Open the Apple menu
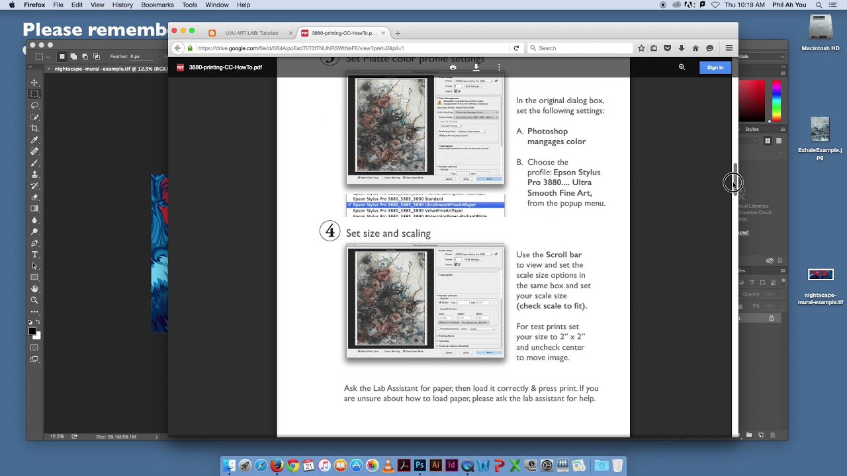This screenshot has width=847, height=476. [x=11, y=5]
